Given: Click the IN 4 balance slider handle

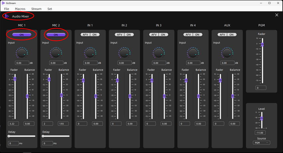Looking at the screenshot, I should pos(198,96).
